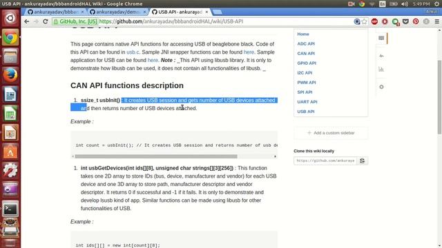Open the USB API sidebar link
This screenshot has width=442, height=248.
(306, 112)
